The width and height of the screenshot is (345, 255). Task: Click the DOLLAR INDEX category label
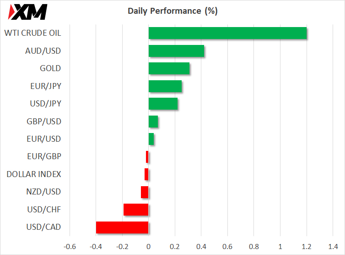pos(34,174)
